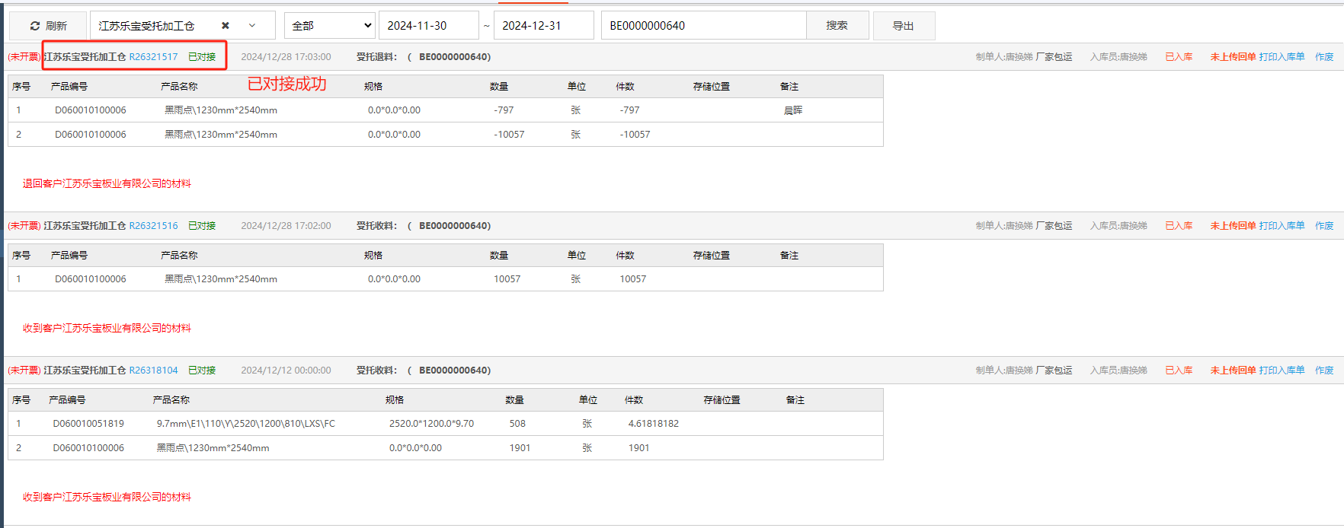Open order link R26321516
Image resolution: width=1344 pixels, height=528 pixels.
coord(153,226)
